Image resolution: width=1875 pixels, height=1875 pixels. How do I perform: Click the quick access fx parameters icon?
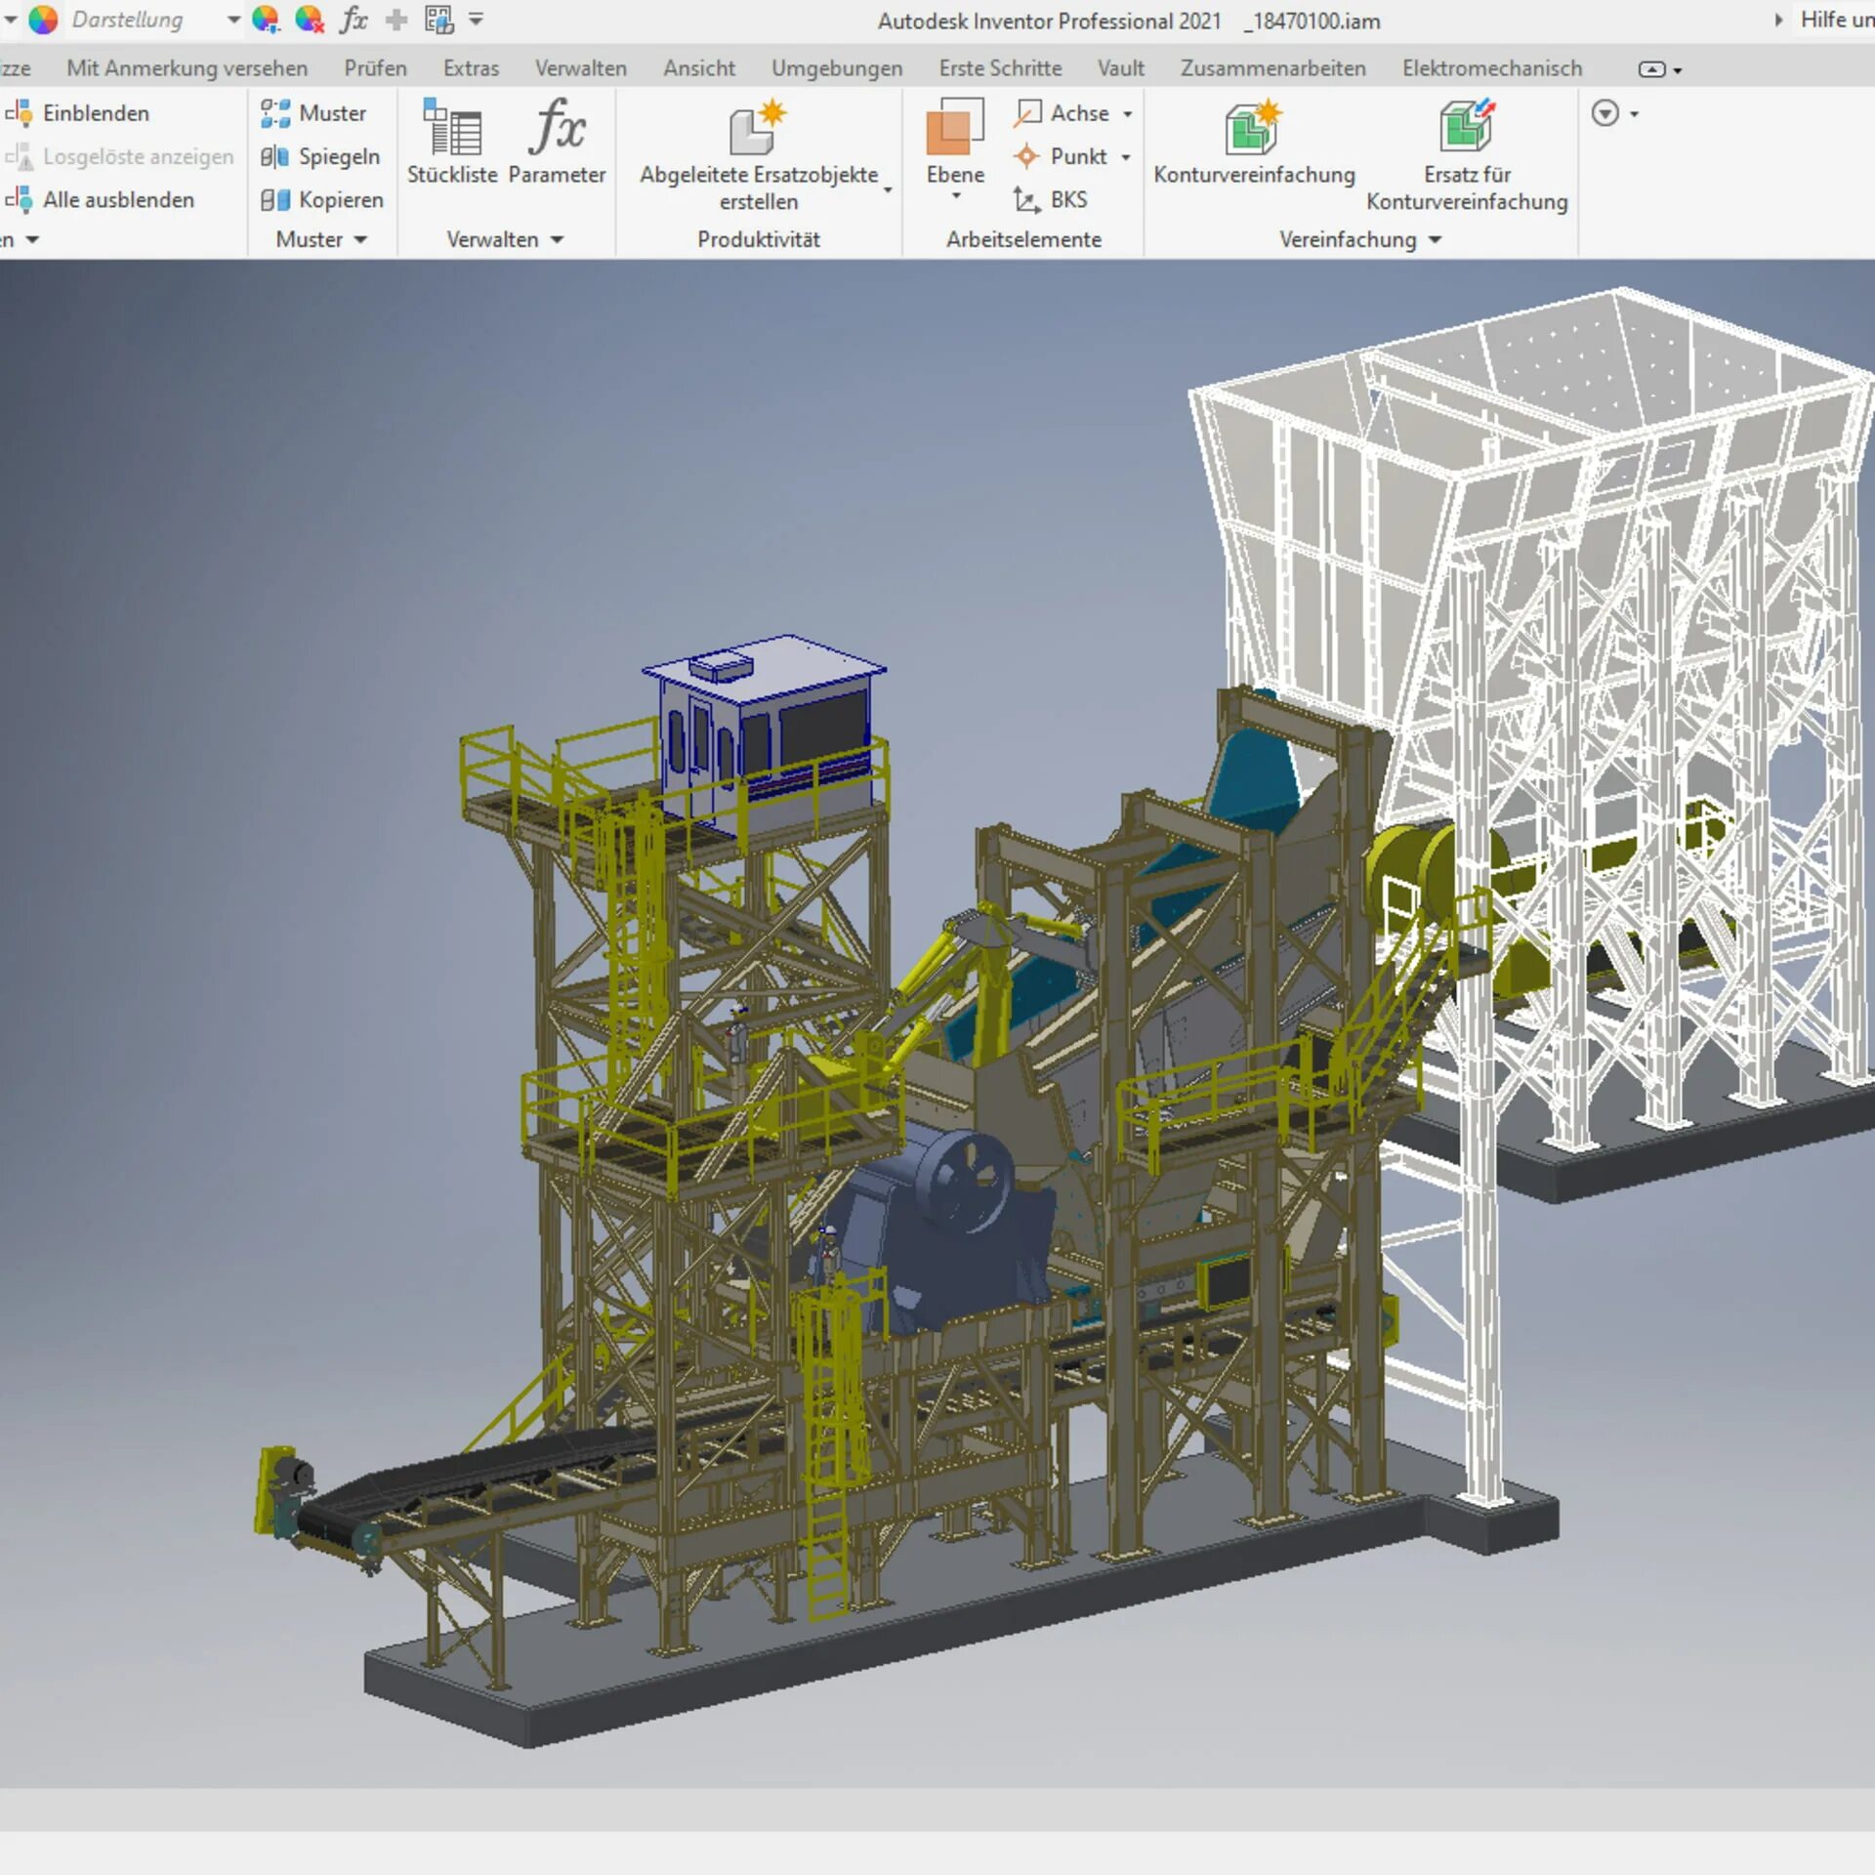click(x=354, y=20)
